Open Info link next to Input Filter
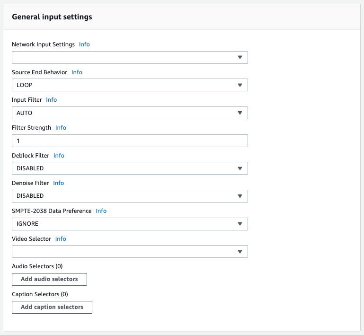Image resolution: width=364 pixels, height=335 pixels. point(51,100)
